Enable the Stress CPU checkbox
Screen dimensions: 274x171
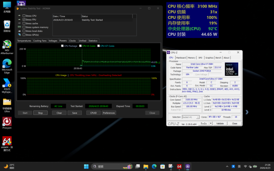click(x=24, y=16)
